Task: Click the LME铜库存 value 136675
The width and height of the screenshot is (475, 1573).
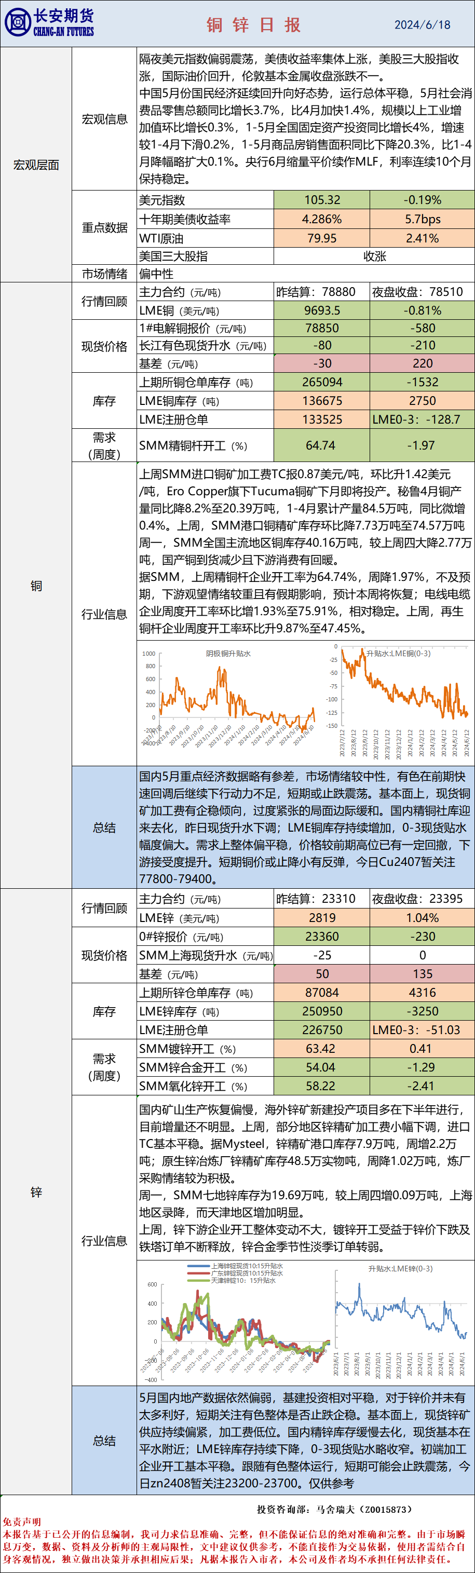Action: 322,401
